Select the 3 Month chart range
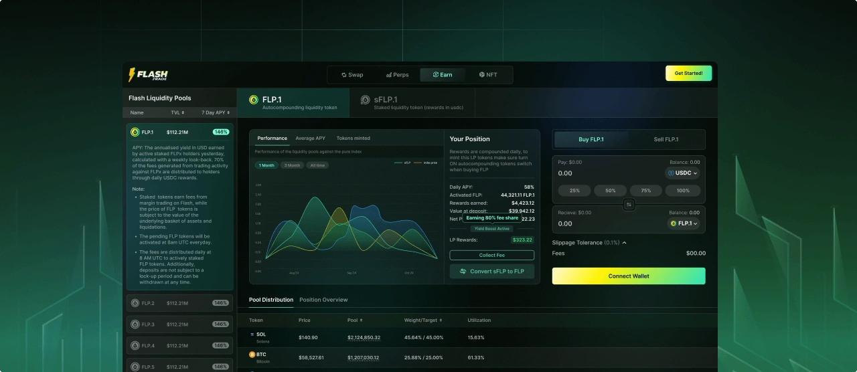Viewport: 857px width, 372px height. pos(292,165)
